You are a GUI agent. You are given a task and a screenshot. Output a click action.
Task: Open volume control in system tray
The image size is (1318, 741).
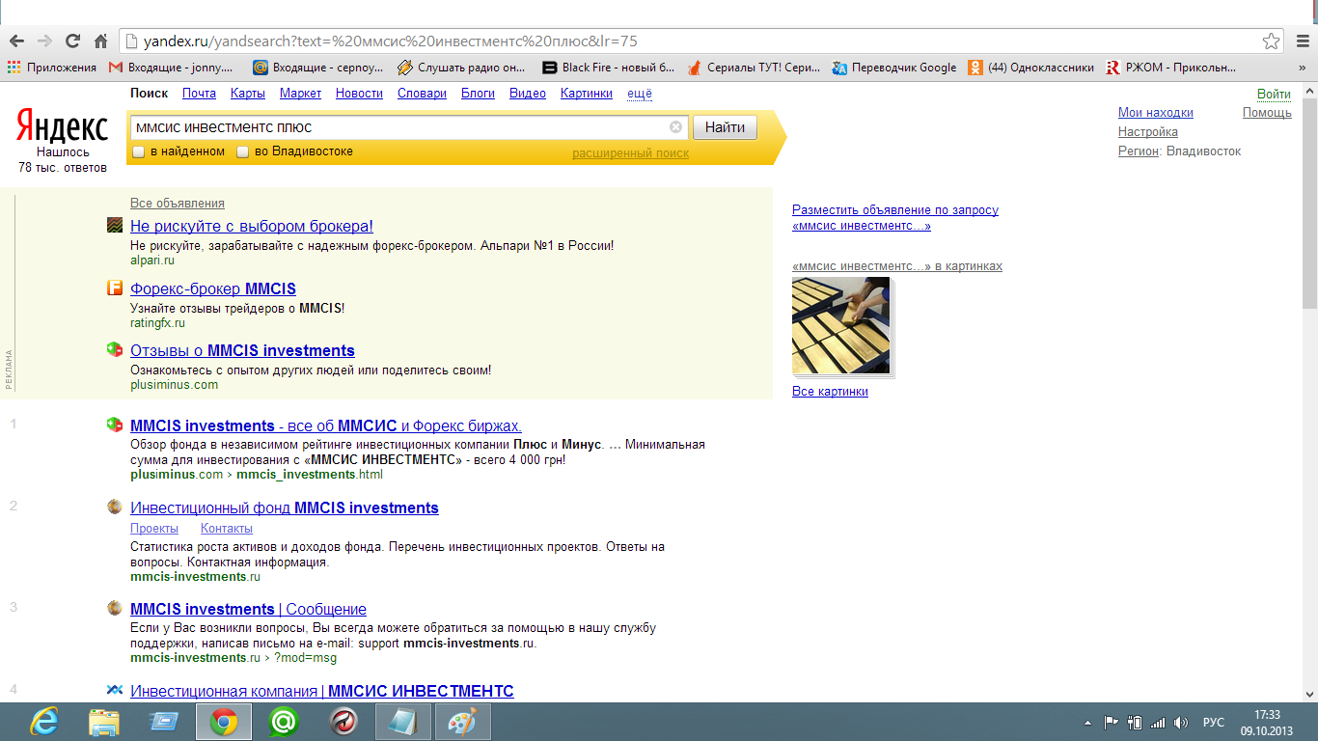[1179, 722]
